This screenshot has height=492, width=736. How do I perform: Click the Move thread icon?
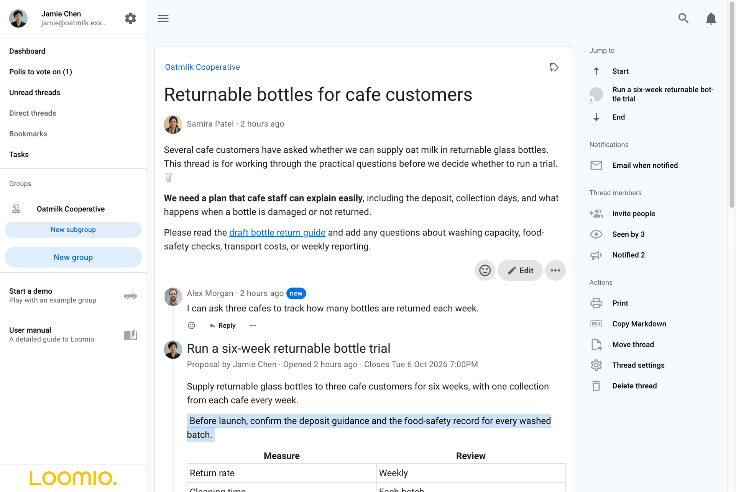click(x=596, y=345)
